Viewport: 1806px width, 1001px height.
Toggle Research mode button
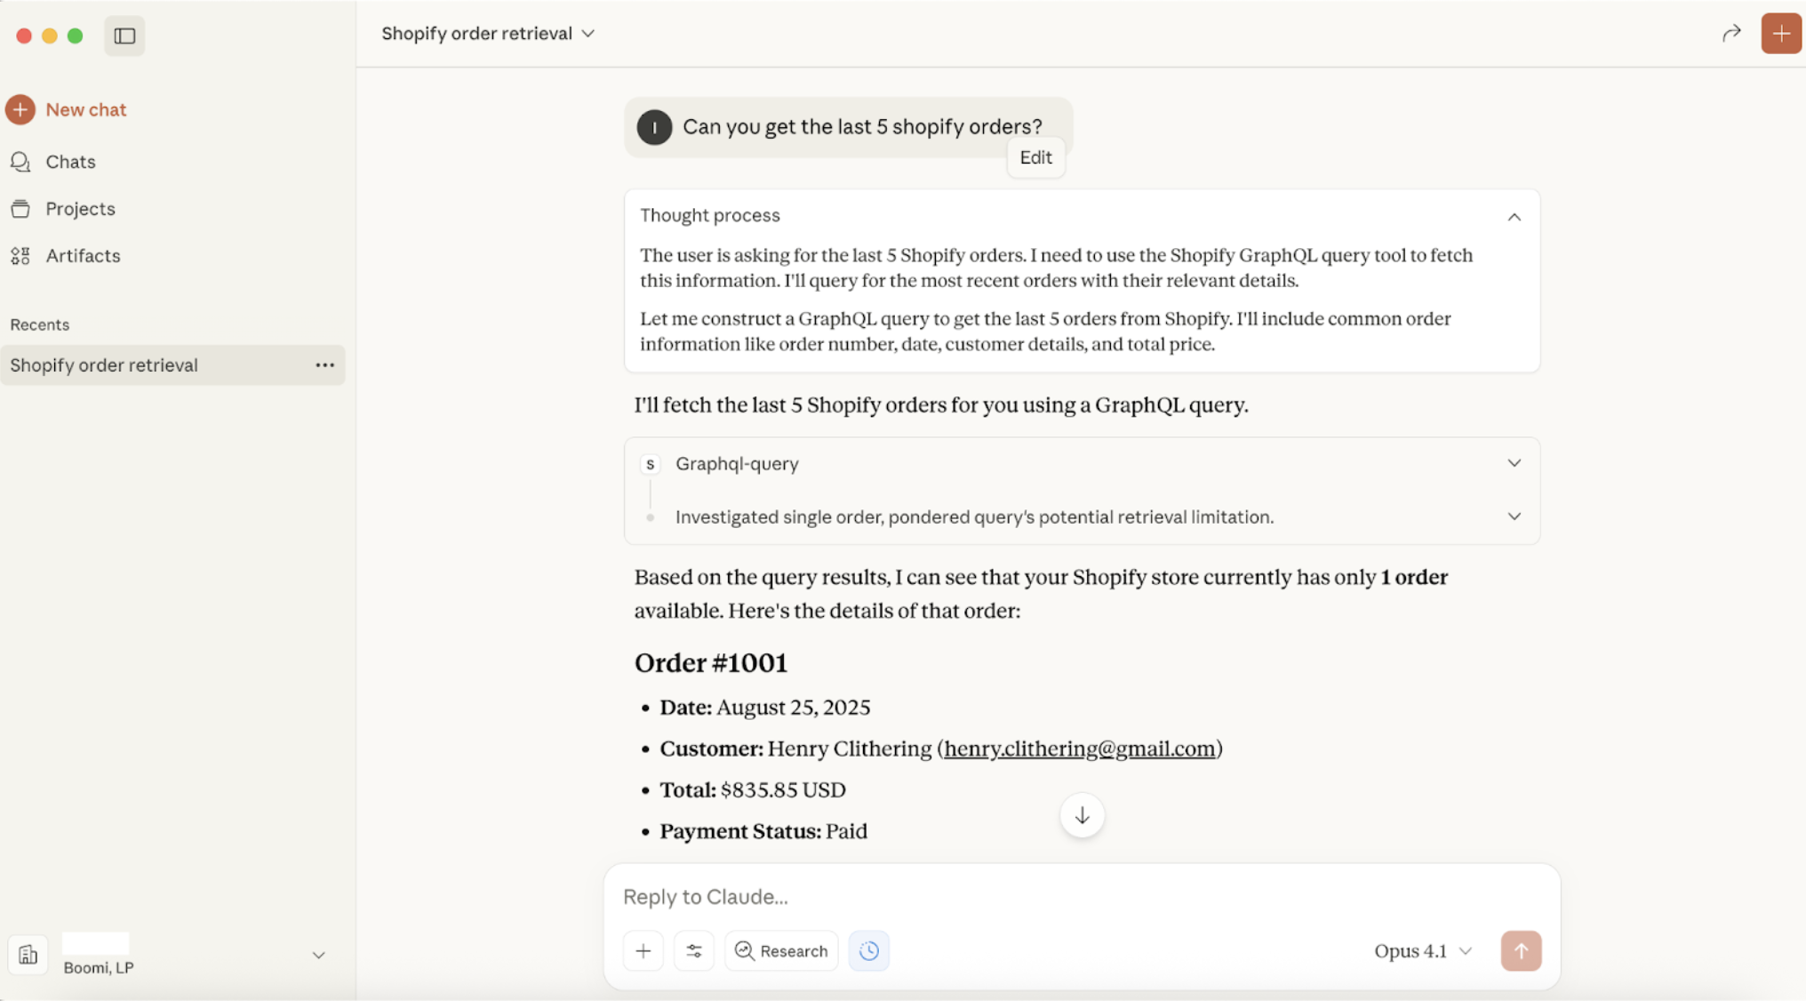[781, 950]
